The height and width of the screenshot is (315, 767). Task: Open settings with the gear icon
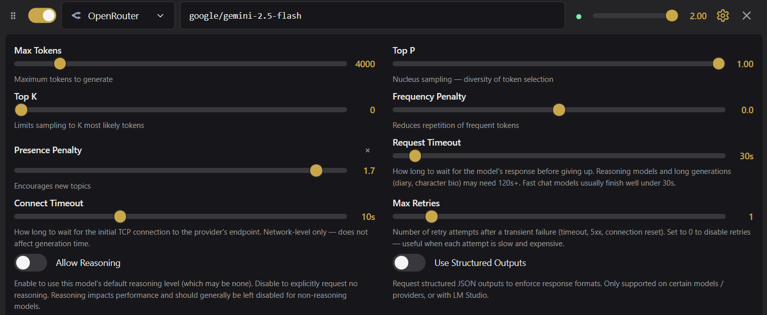[x=722, y=16]
